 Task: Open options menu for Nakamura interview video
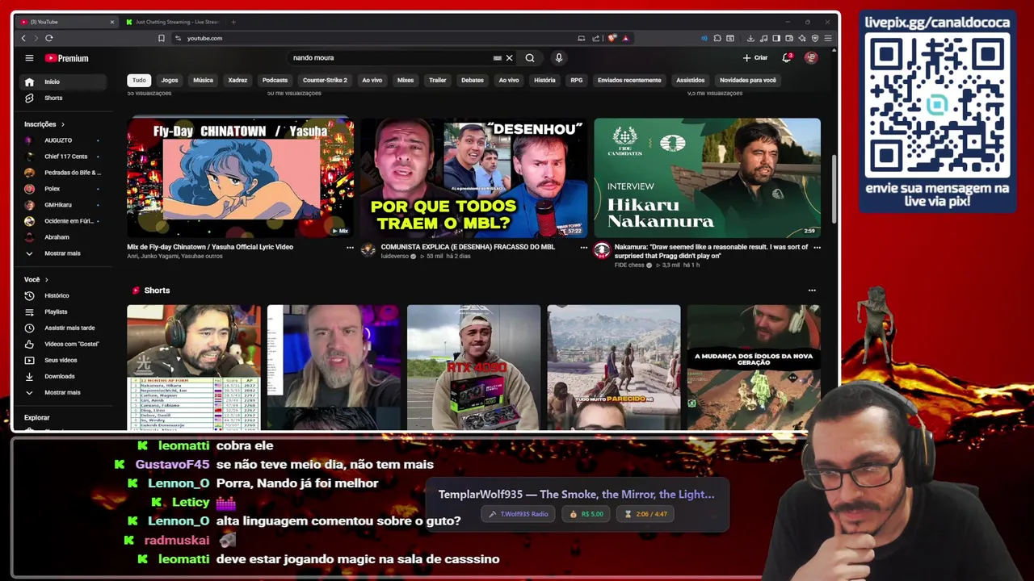(x=817, y=248)
